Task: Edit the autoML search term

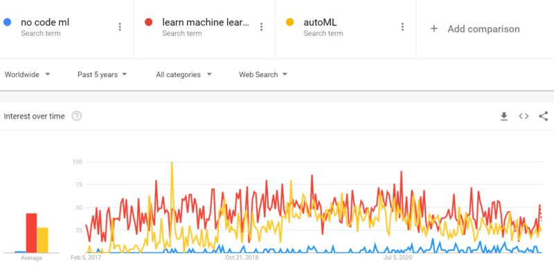Action: click(x=320, y=22)
